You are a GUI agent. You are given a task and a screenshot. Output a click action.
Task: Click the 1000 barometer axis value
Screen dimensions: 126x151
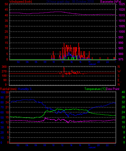click(x=122, y=32)
